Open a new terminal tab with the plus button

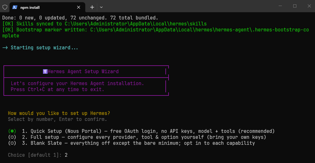click(92, 7)
